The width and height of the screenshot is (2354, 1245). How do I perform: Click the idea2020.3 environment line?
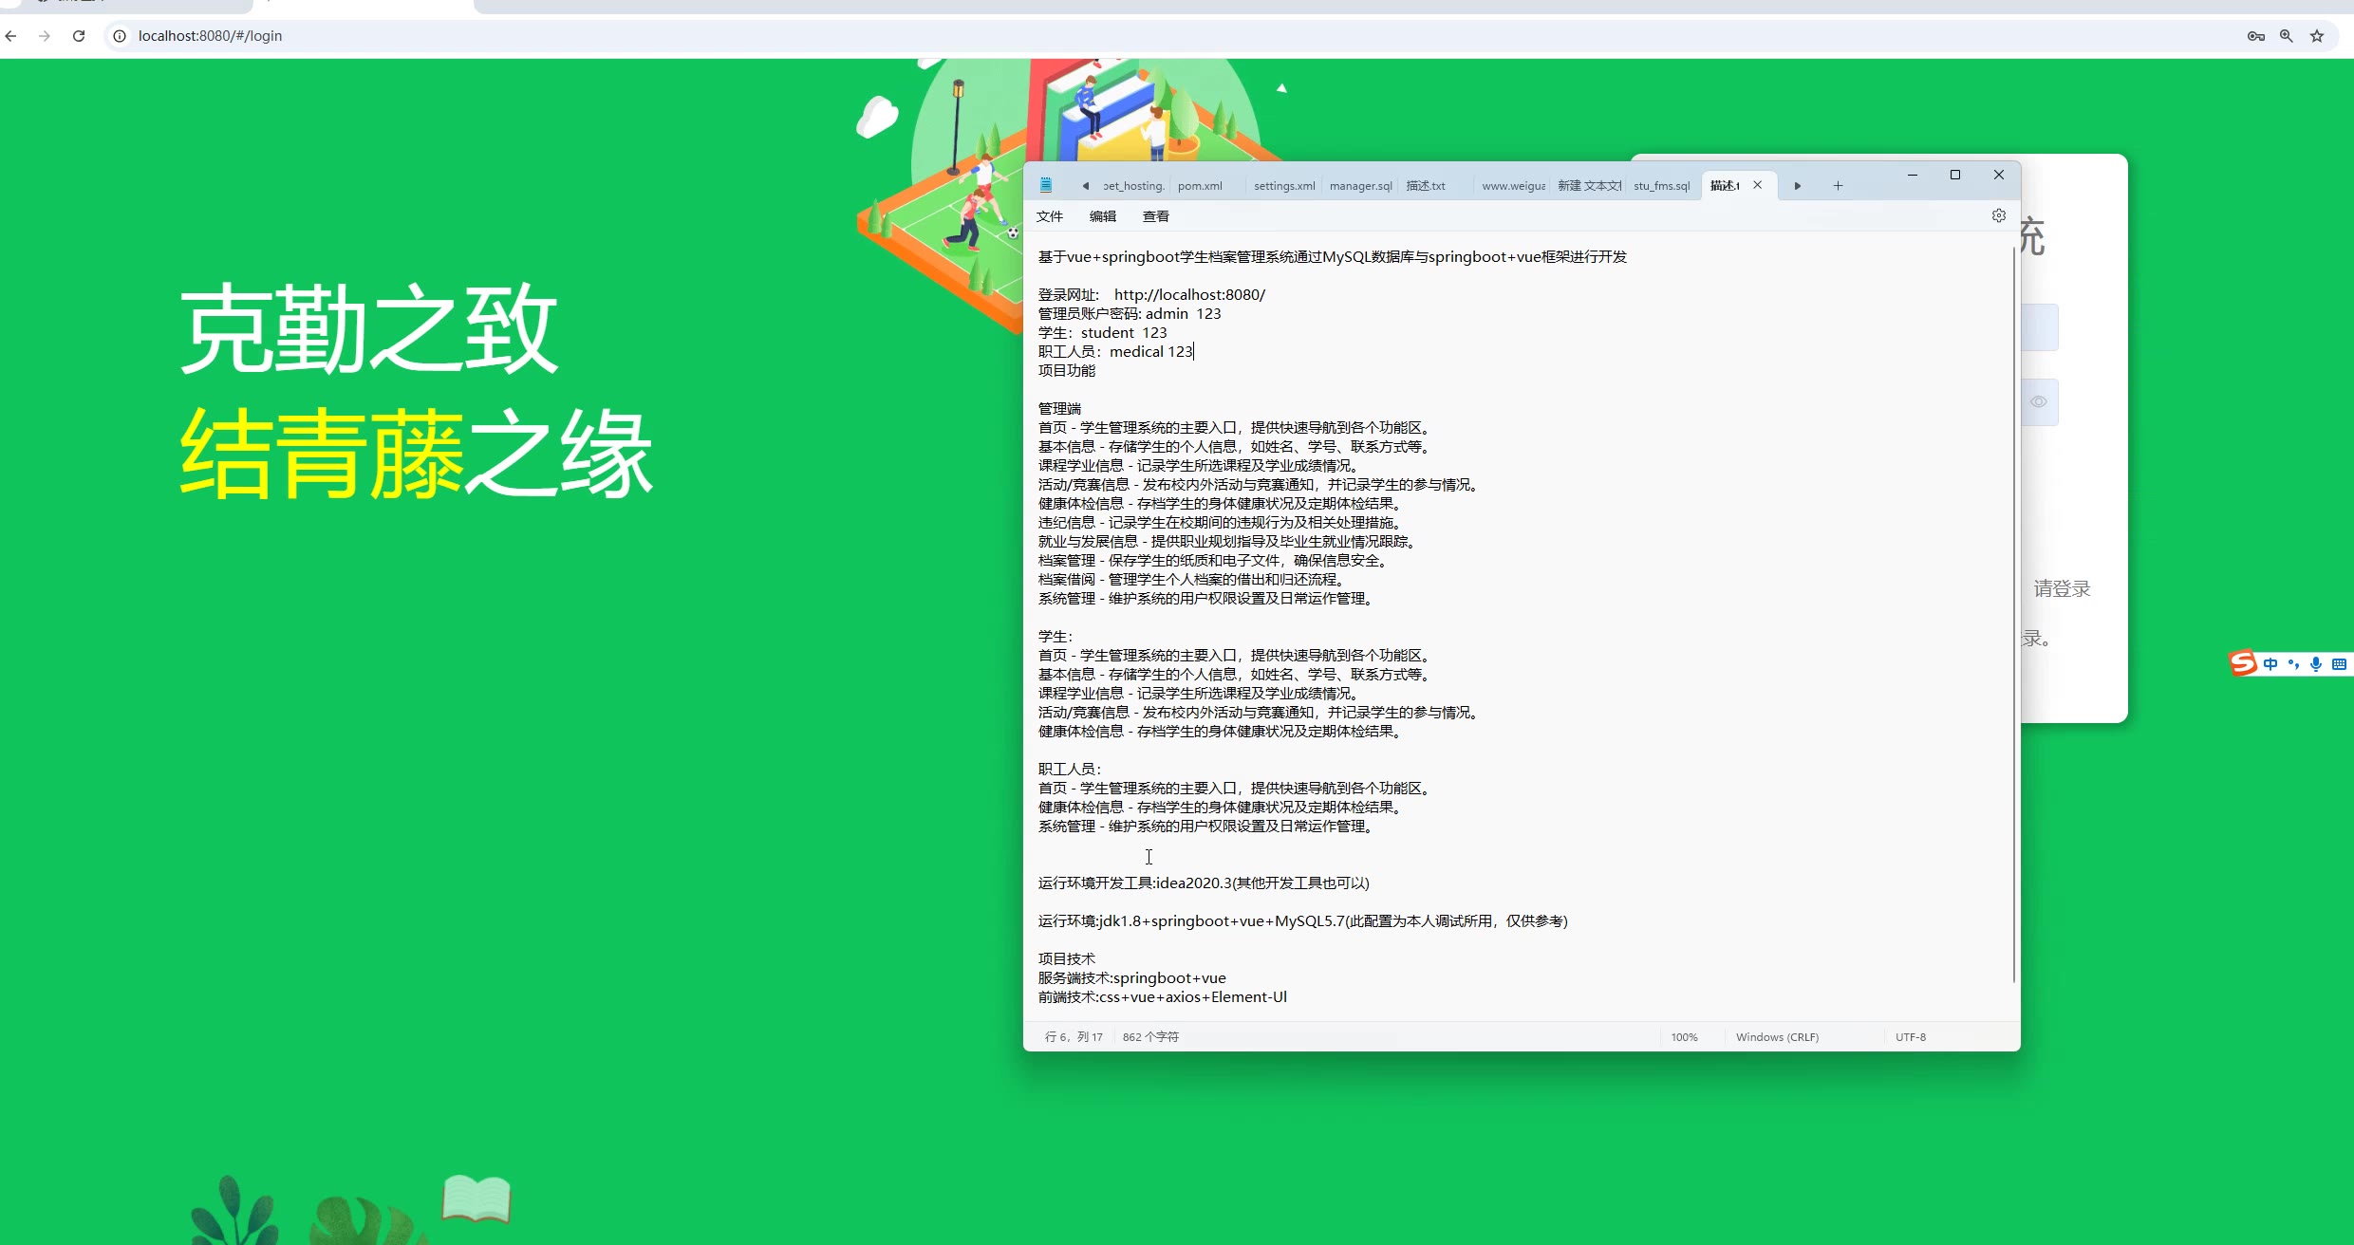[1204, 883]
